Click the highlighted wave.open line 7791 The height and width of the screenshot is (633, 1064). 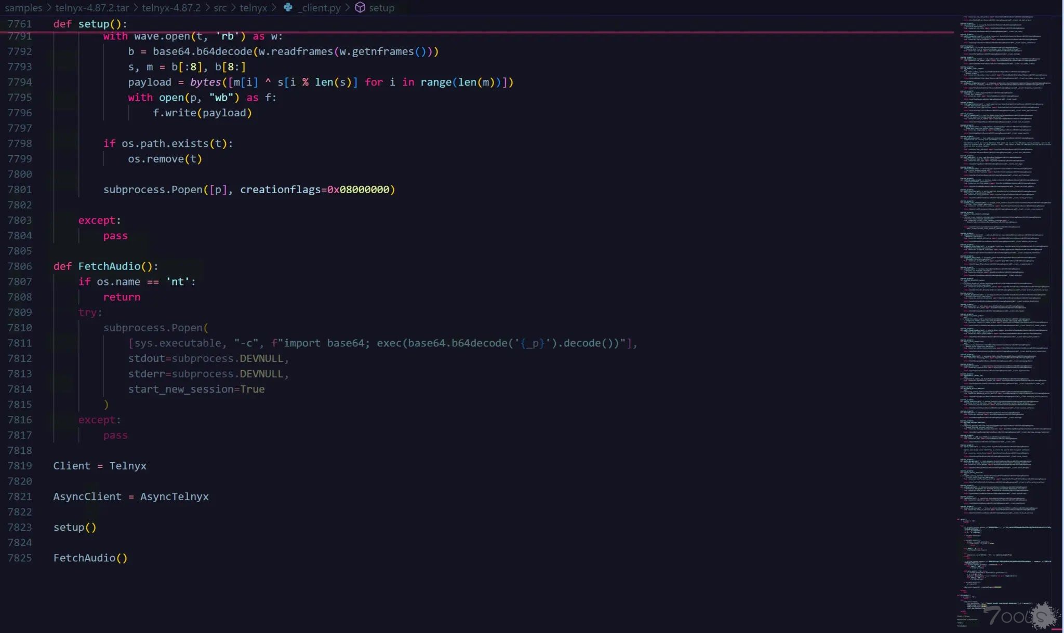(192, 36)
